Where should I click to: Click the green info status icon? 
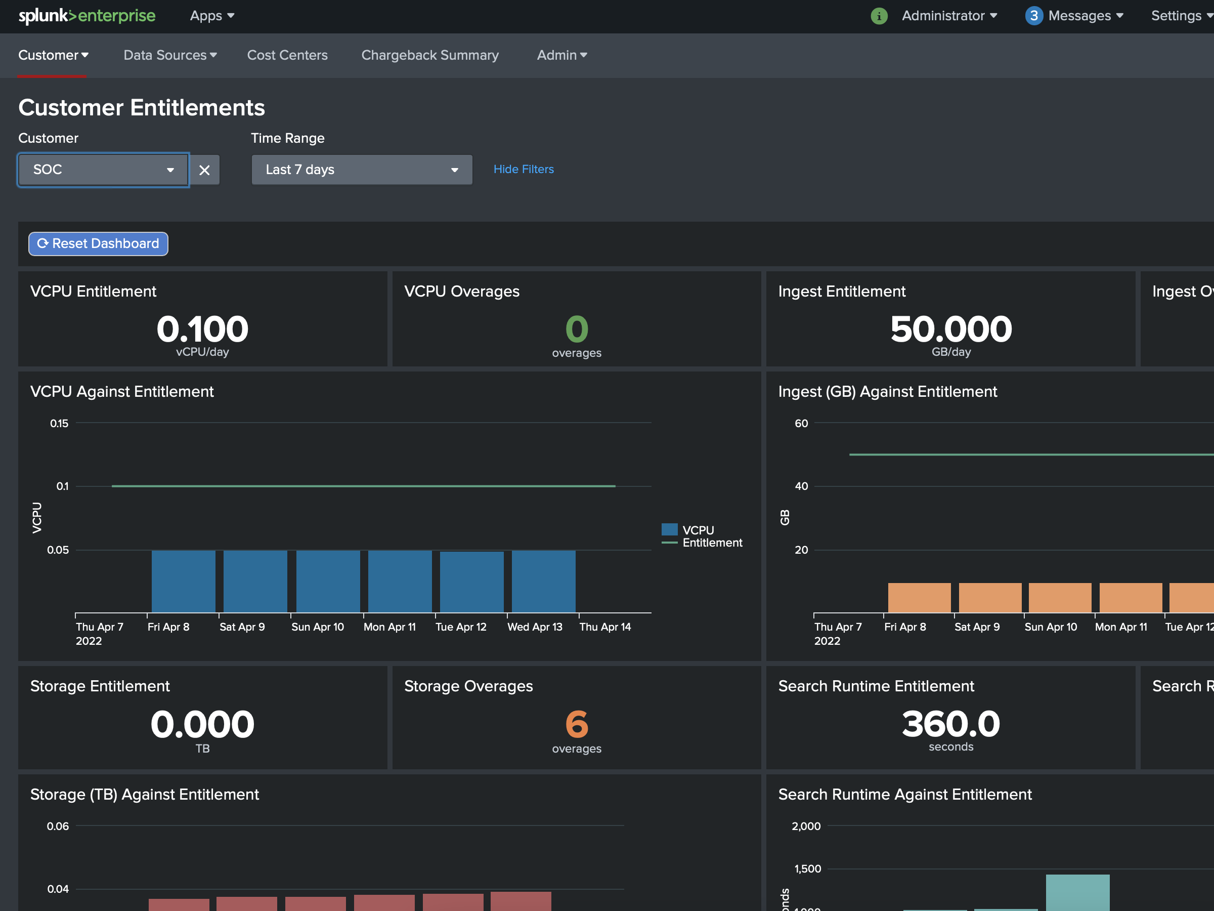point(879,16)
